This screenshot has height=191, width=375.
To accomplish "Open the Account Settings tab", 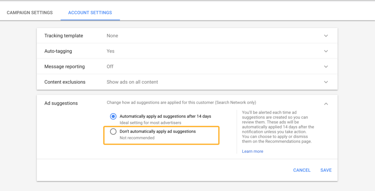I will [x=90, y=13].
